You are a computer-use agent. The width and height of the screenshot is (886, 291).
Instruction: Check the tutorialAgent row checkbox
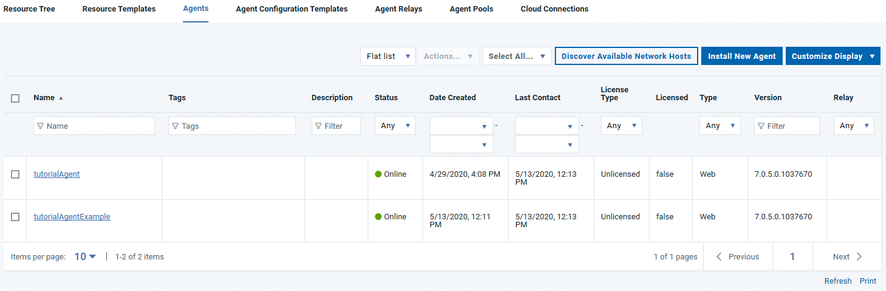point(15,174)
